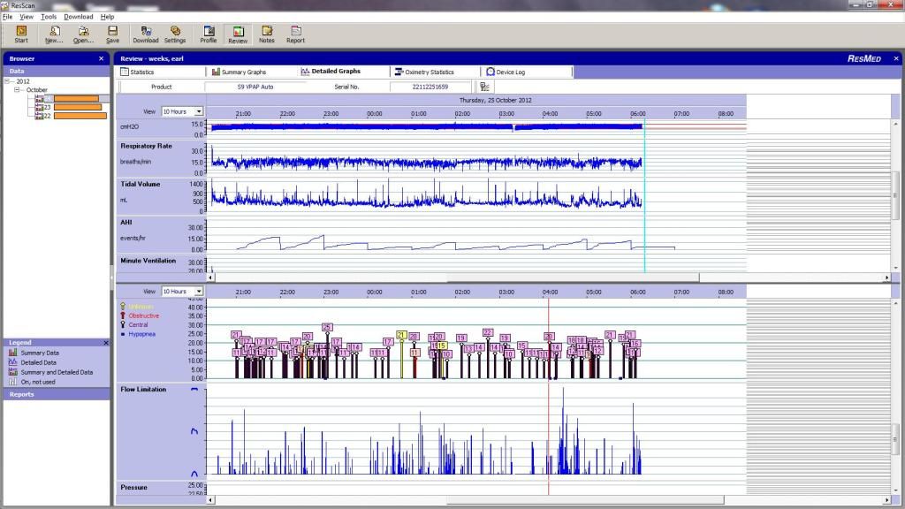
Task: Click the AHI graph label
Action: point(126,222)
